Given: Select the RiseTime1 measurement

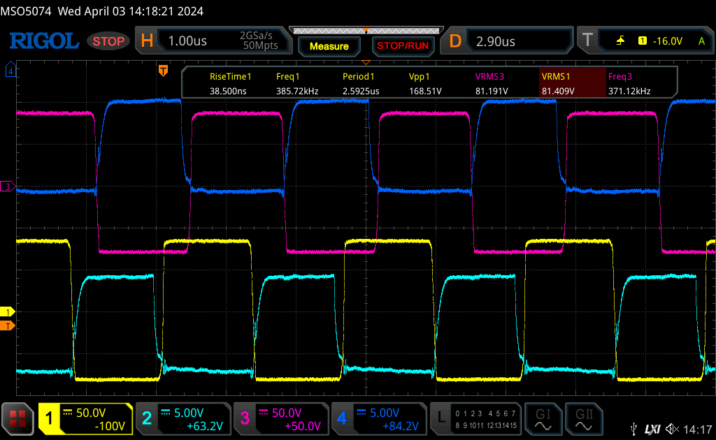Looking at the screenshot, I should tap(230, 83).
